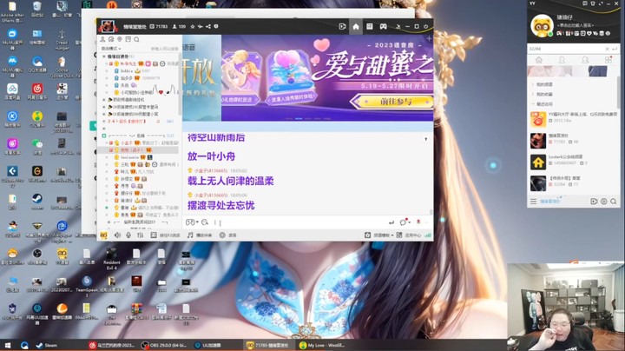Screen dimensions: 625x351
Task: Open the Steam desktop shortcut
Action: click(x=37, y=201)
